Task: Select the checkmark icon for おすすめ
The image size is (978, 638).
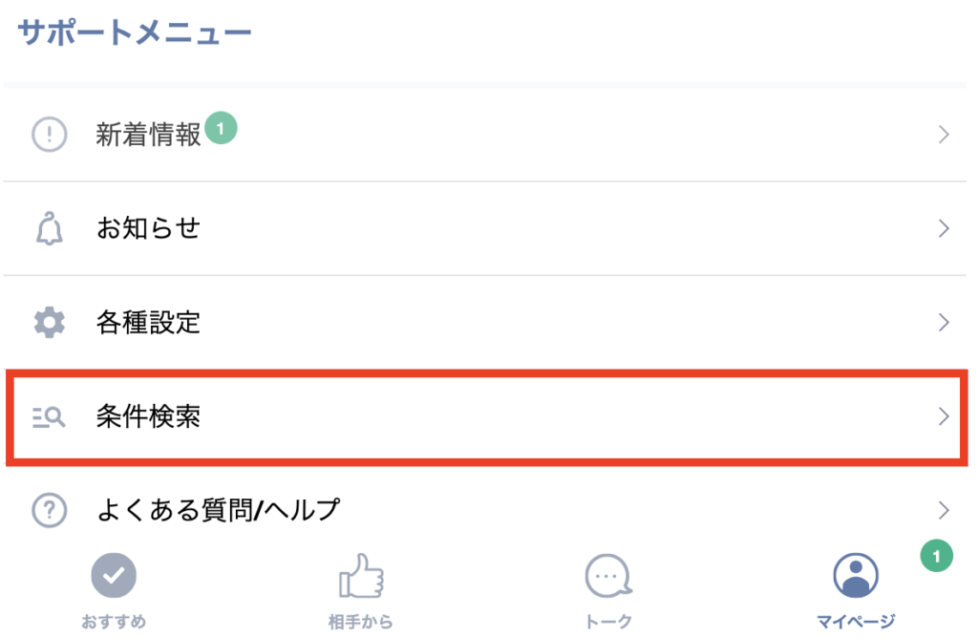Action: point(115,573)
